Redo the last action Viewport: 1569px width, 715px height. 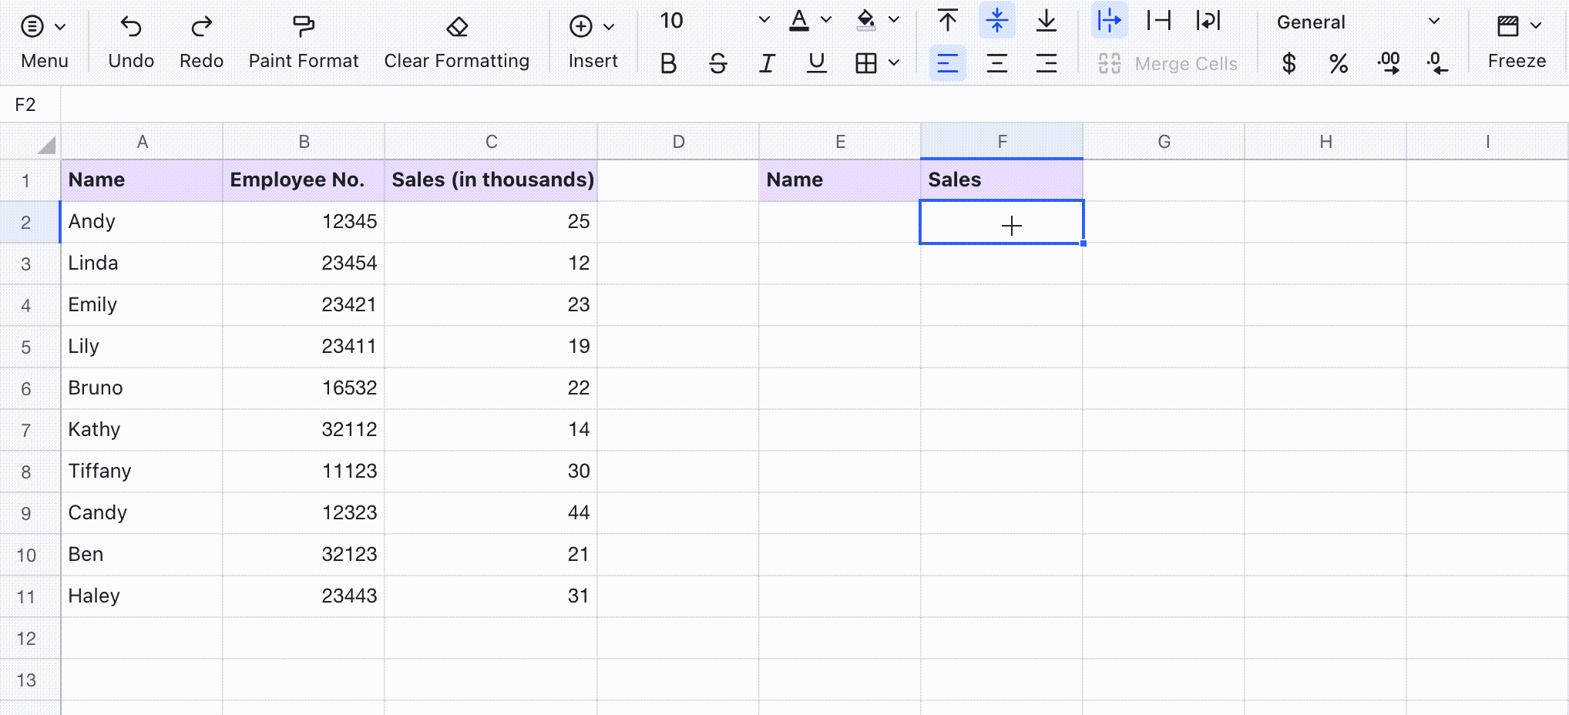(x=200, y=39)
